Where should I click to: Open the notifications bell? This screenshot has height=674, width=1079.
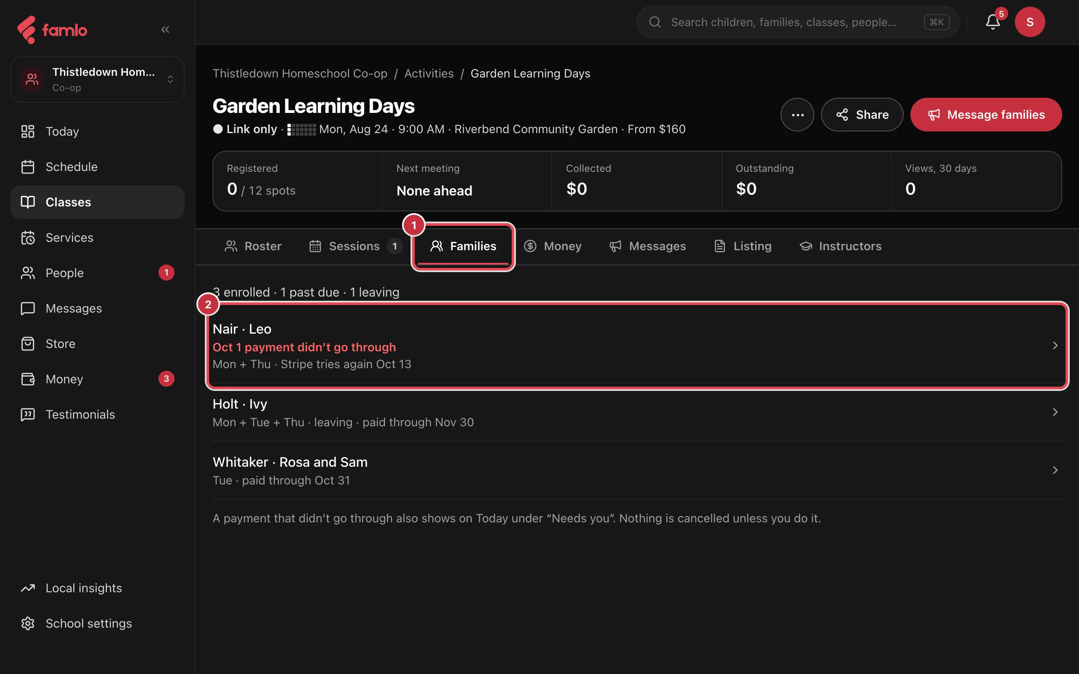coord(993,22)
